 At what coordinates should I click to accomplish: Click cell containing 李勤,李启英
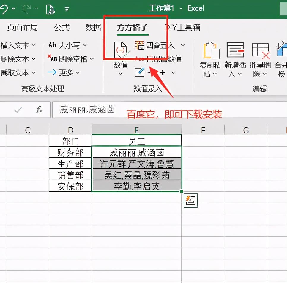pyautogui.click(x=137, y=186)
